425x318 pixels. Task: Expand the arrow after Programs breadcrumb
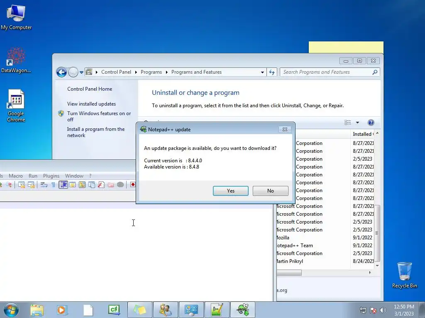pos(166,72)
